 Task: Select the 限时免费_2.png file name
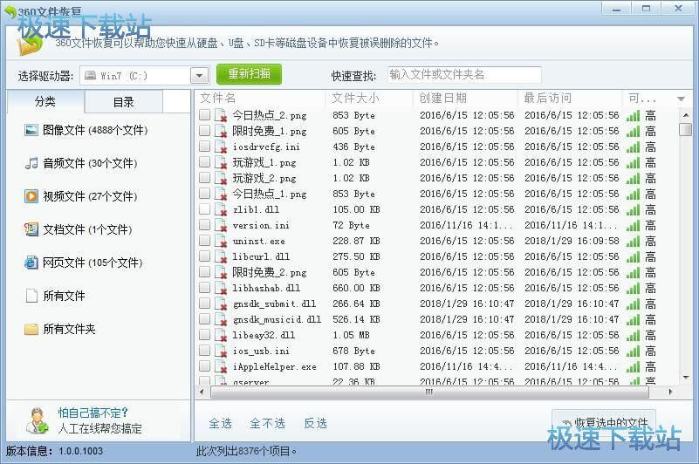(270, 272)
